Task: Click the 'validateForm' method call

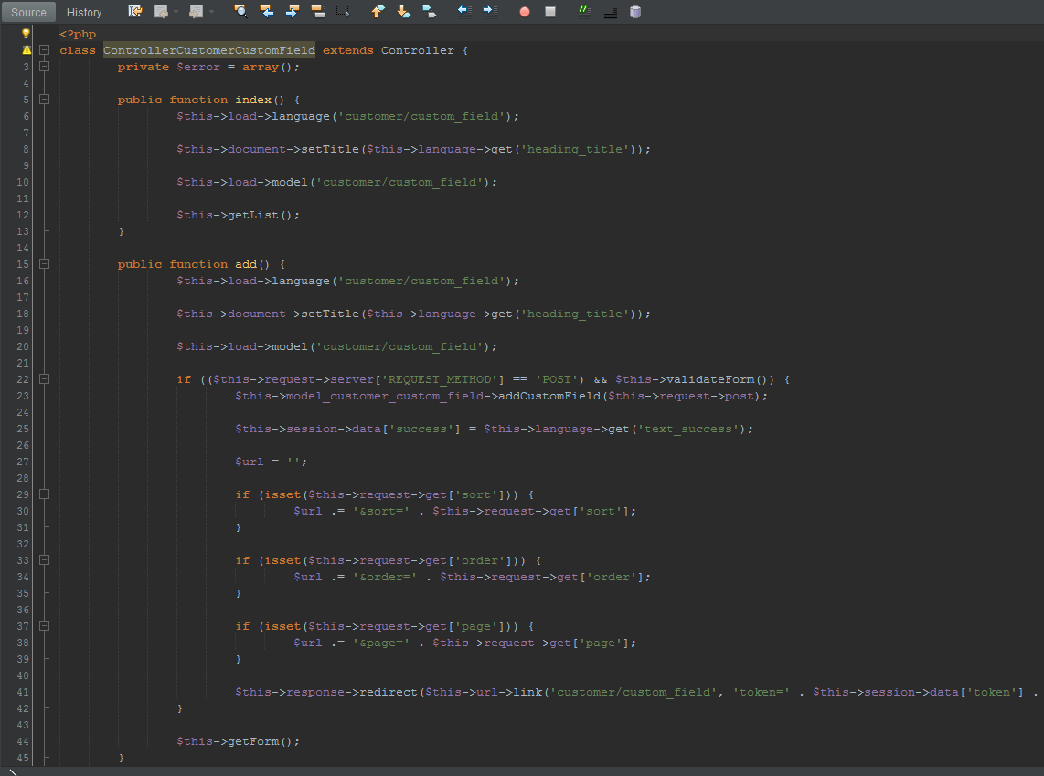Action: 710,379
